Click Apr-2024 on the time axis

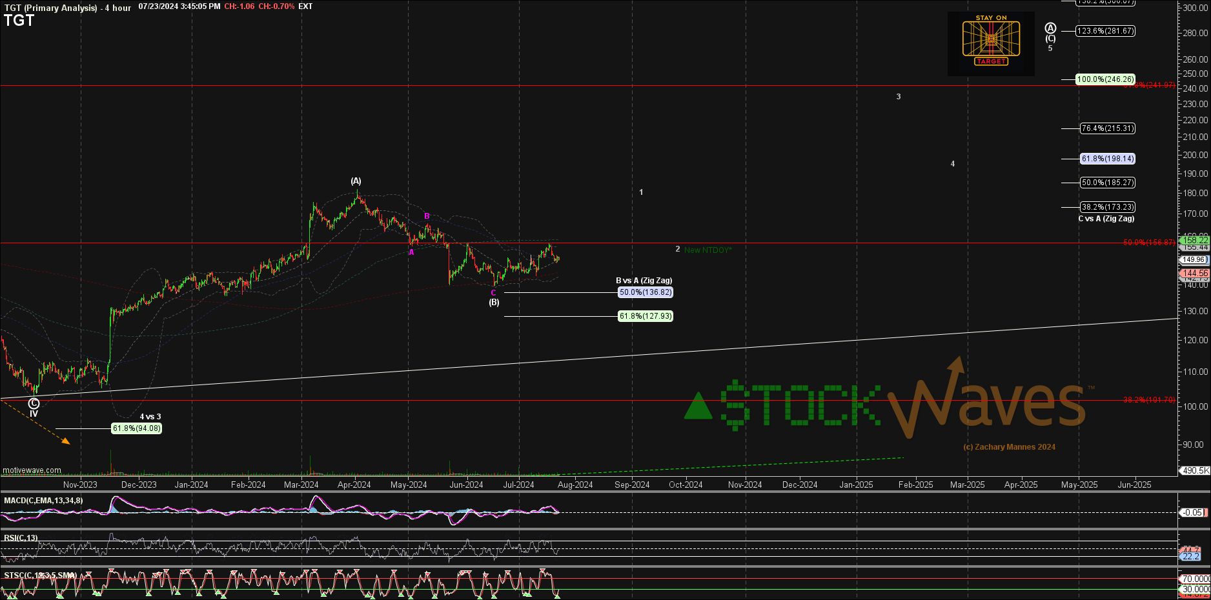click(354, 485)
